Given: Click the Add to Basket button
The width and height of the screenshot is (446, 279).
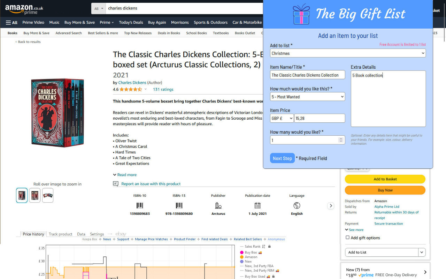Looking at the screenshot, I should click(x=385, y=179).
